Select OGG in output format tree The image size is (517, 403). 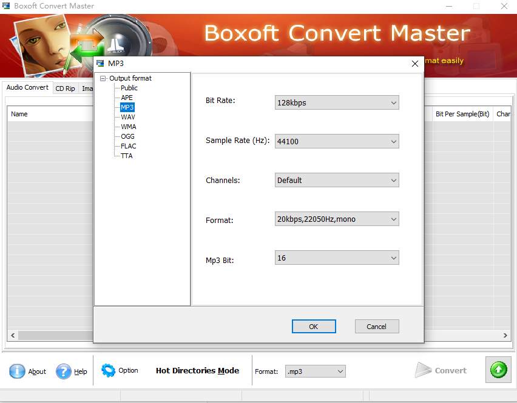pyautogui.click(x=127, y=136)
